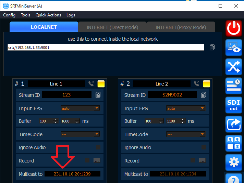Switch to the LOCALNET tab

[44, 27]
